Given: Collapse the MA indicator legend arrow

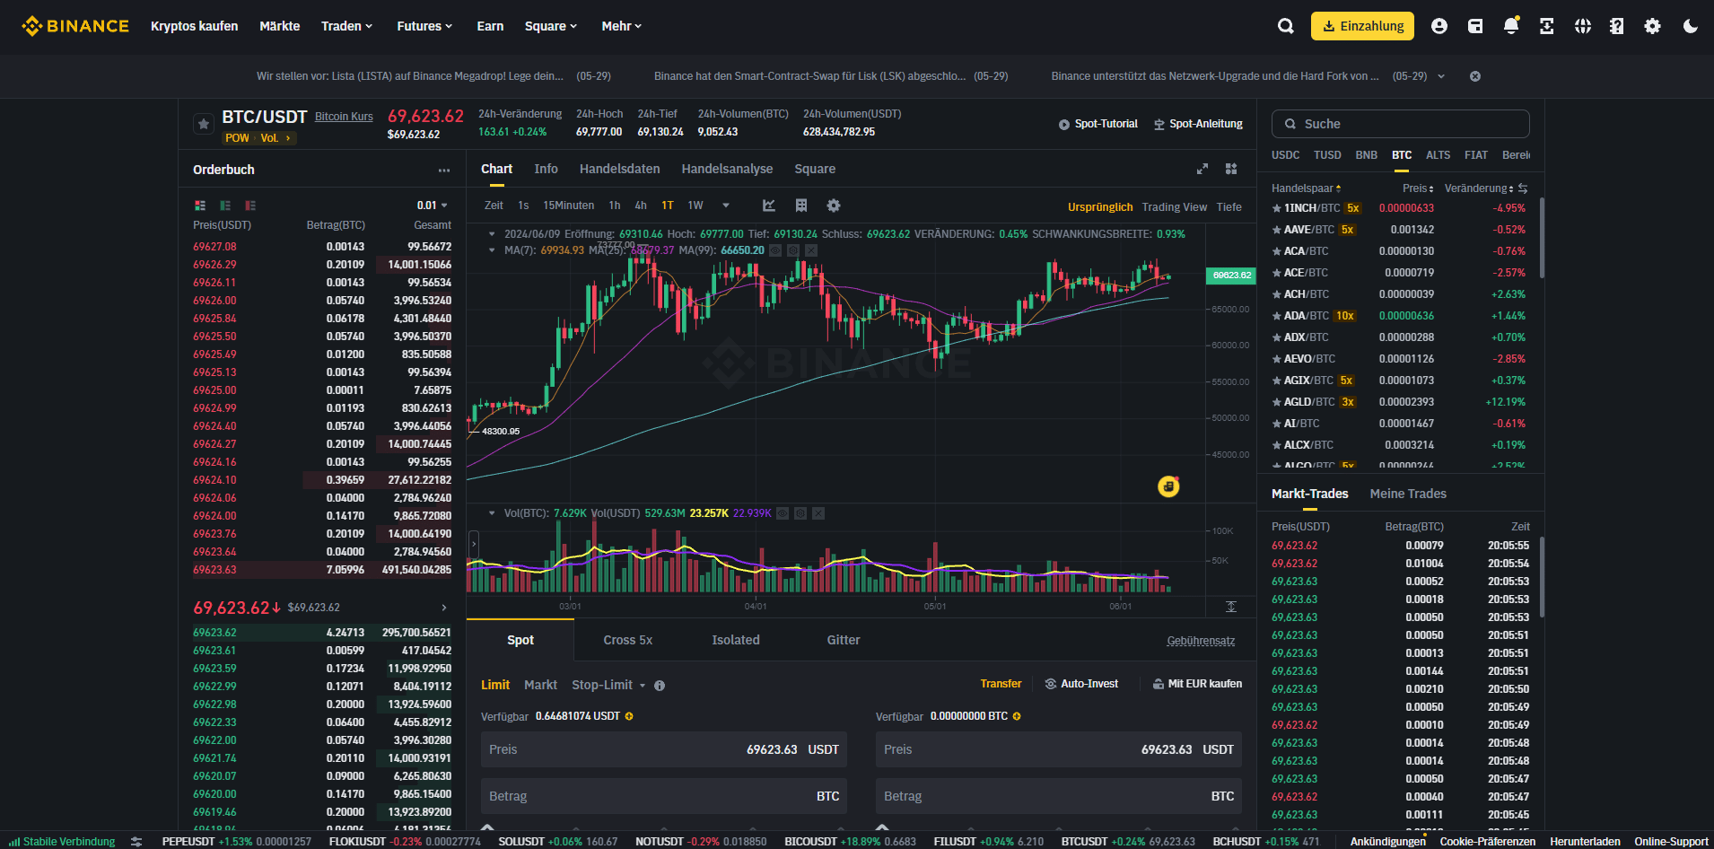Looking at the screenshot, I should 492,250.
